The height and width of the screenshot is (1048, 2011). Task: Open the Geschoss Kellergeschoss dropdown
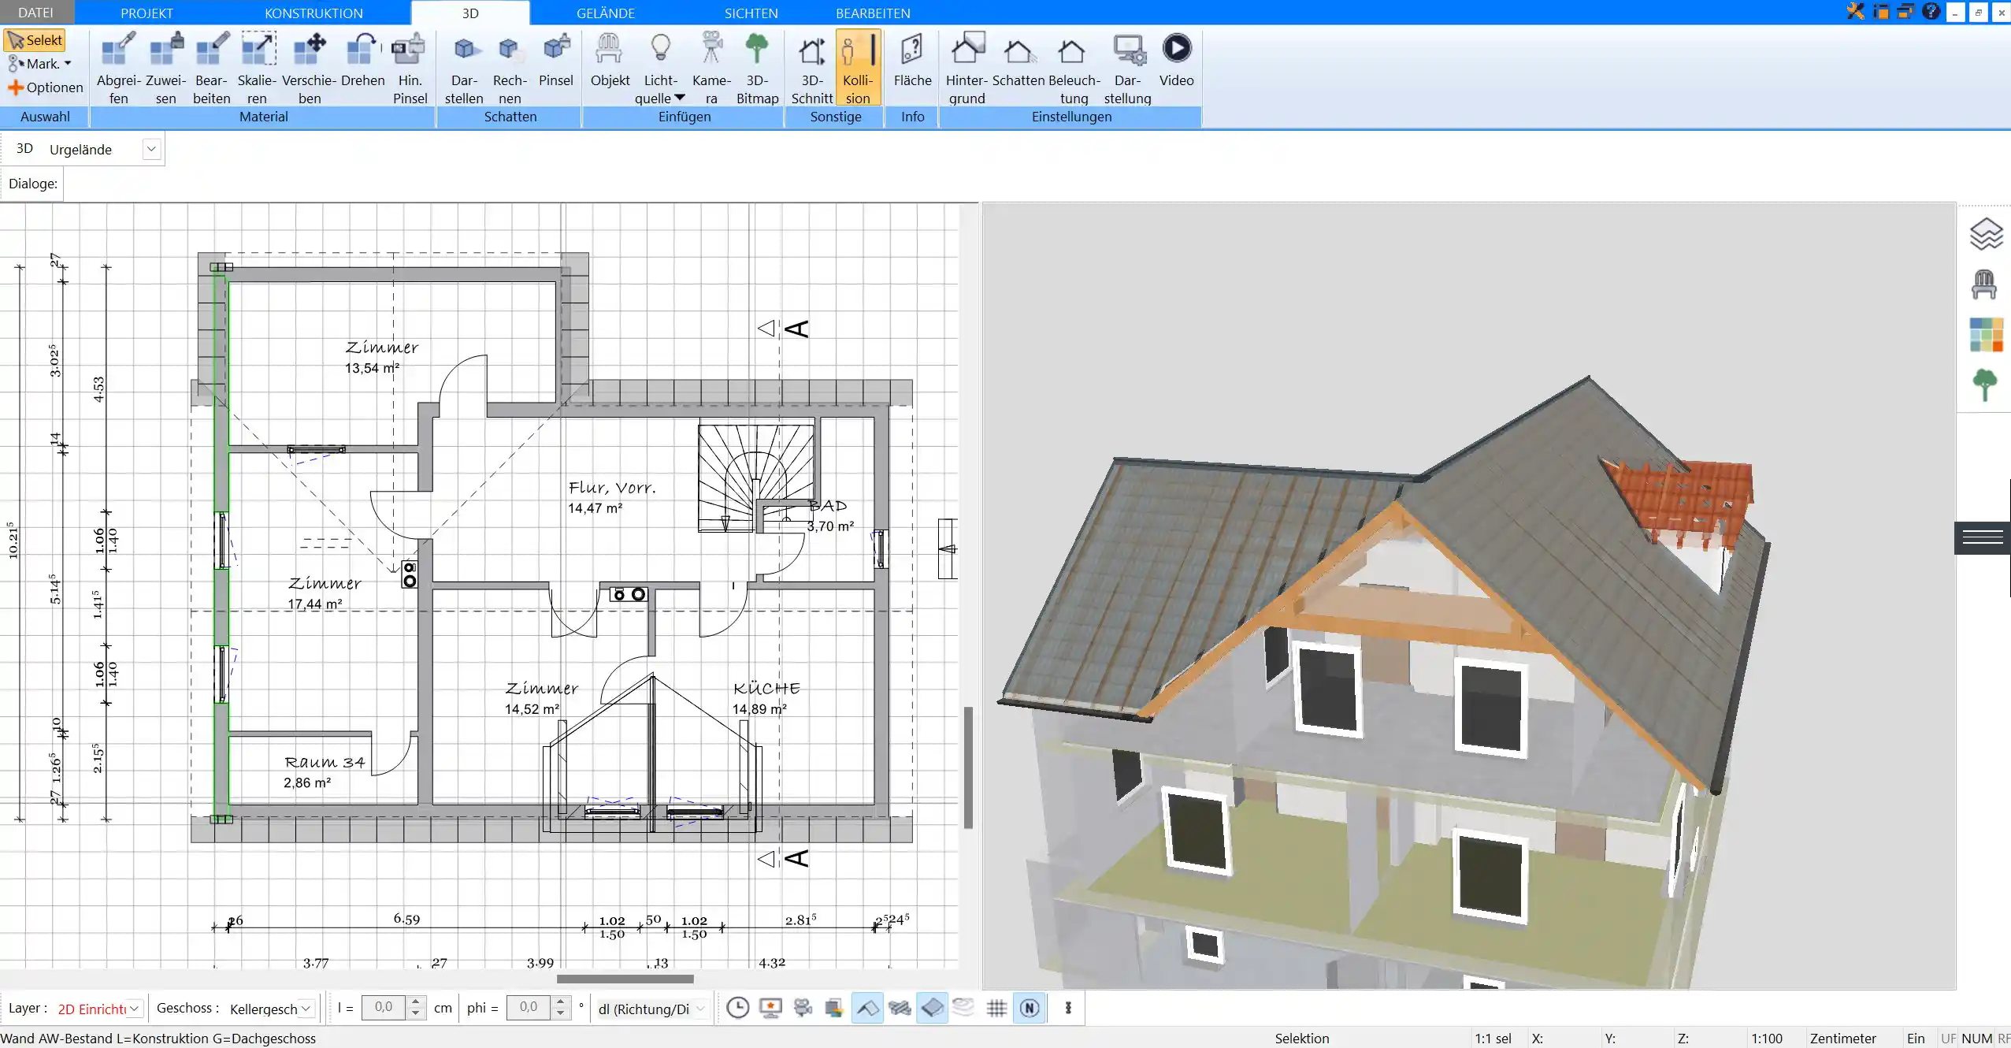coord(306,1009)
